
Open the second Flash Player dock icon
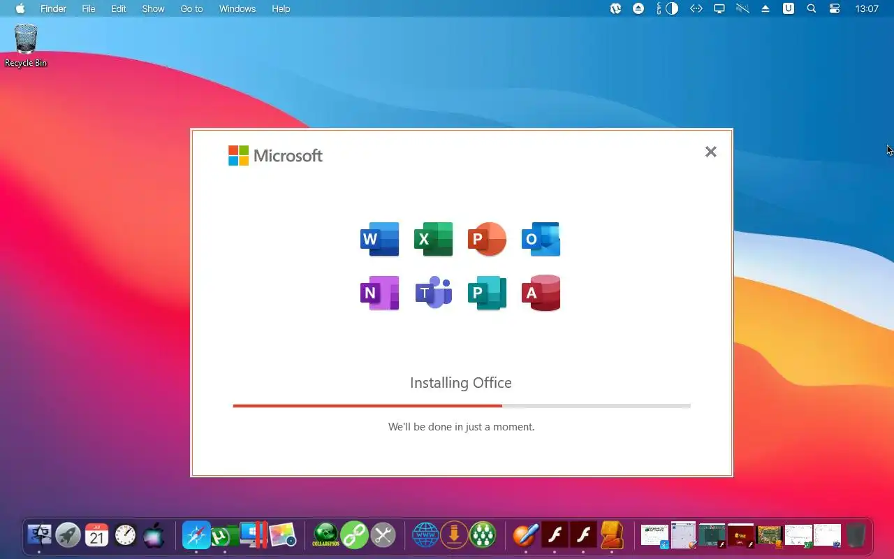[x=583, y=535]
